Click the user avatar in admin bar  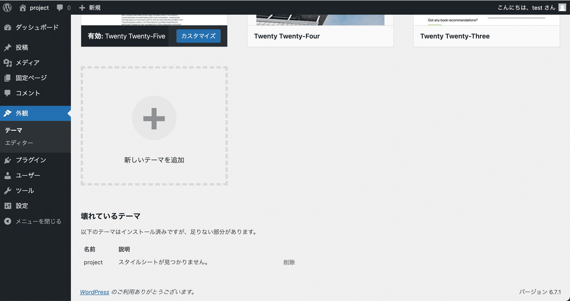click(562, 8)
